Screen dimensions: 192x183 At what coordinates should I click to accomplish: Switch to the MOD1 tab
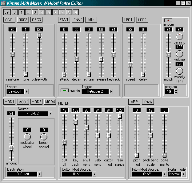(10, 102)
